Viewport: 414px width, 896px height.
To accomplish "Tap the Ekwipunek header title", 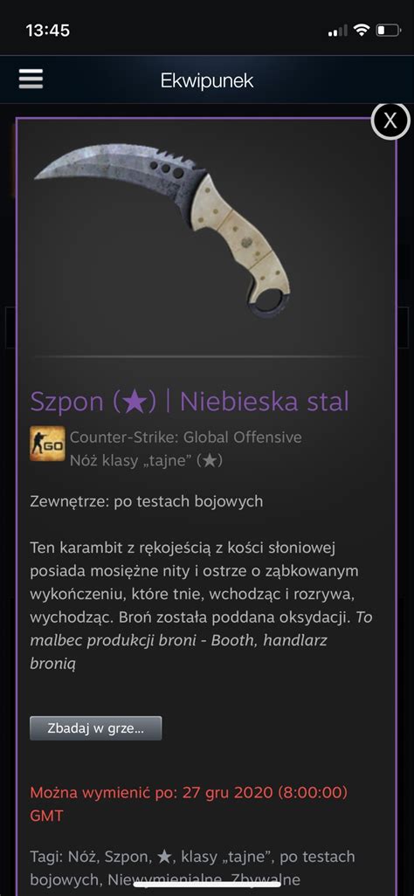I will pos(207,80).
